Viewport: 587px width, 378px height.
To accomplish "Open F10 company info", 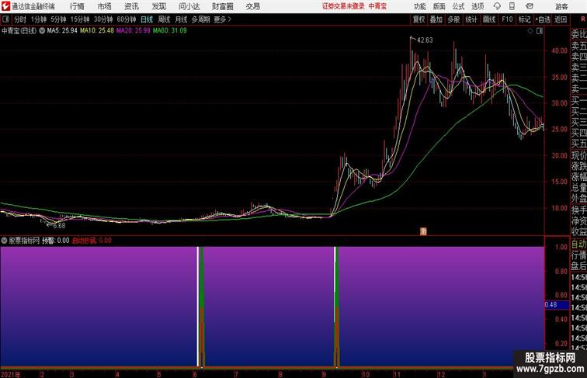I will click(x=507, y=19).
